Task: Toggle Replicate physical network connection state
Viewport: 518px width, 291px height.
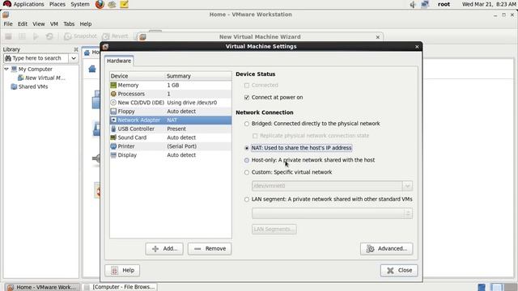Action: click(x=255, y=136)
